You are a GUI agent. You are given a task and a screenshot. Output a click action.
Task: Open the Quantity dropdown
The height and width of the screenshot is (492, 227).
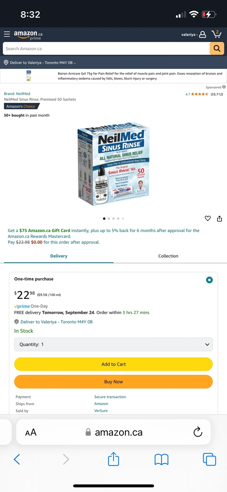113,344
